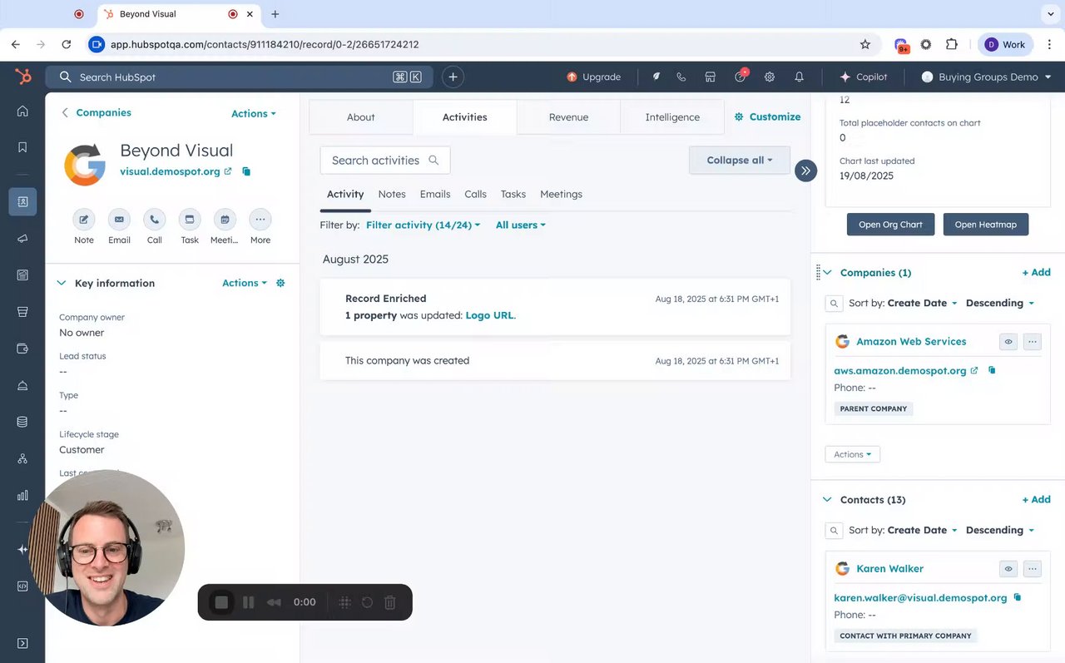Collapse the Contacts (13) card
This screenshot has width=1065, height=663.
click(x=827, y=499)
